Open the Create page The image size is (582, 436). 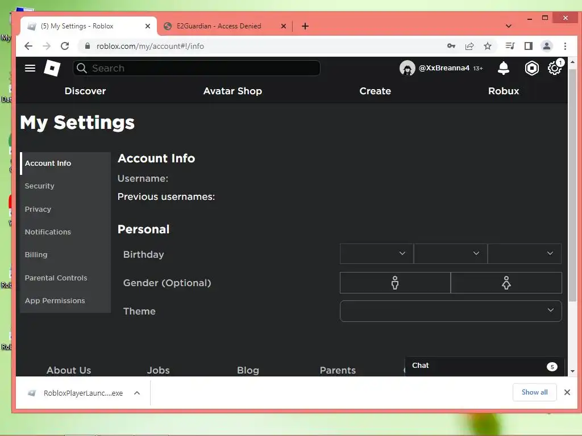pos(375,91)
